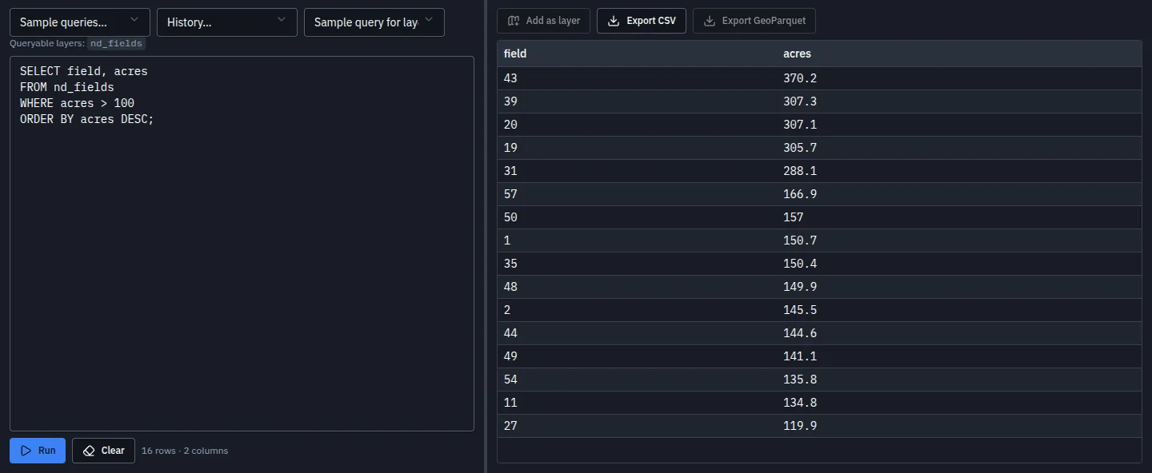Select field cell 20
The image size is (1152, 473).
tap(637, 125)
